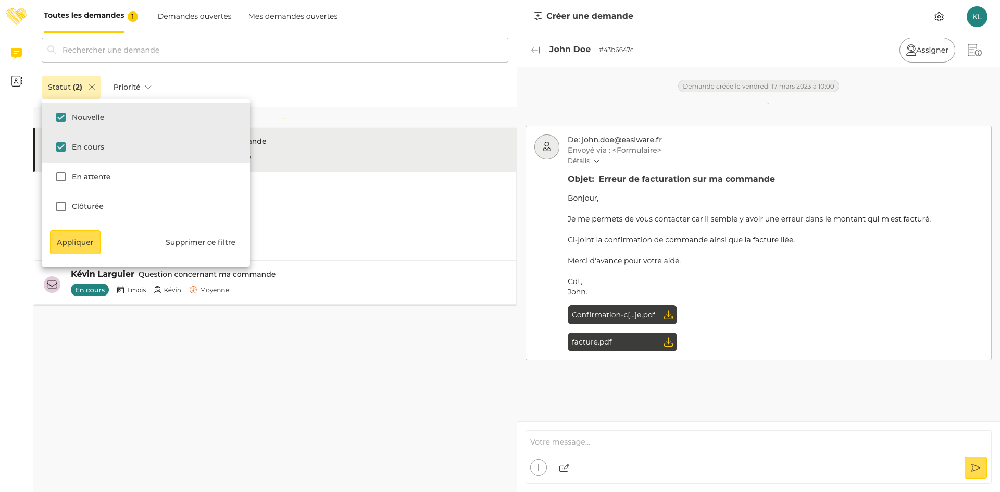Clear the Statut (2) filter with the X
1000x492 pixels.
click(92, 87)
